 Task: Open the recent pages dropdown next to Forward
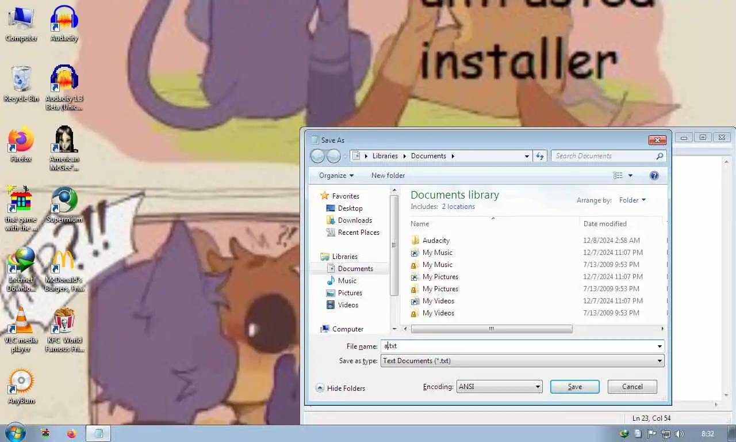point(345,156)
